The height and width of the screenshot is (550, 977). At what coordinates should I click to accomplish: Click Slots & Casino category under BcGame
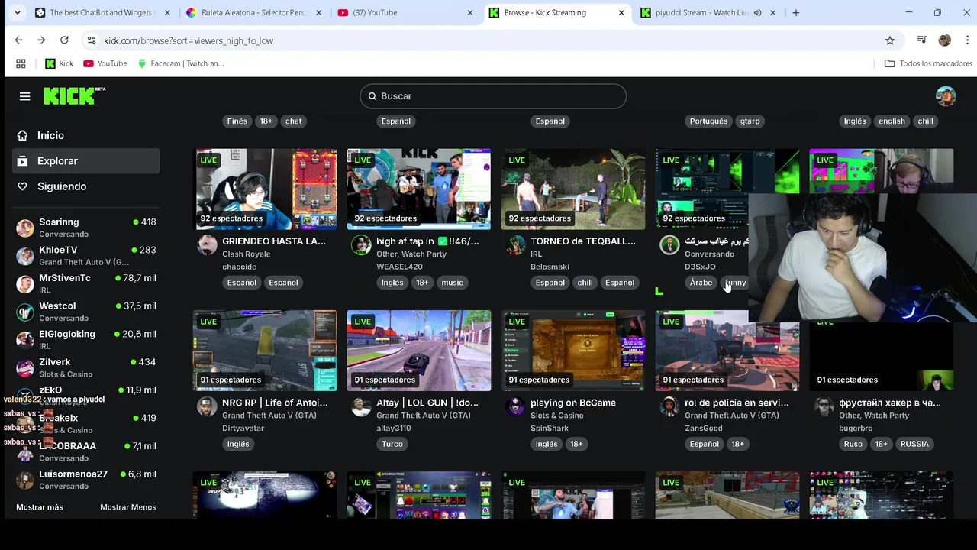tap(556, 416)
